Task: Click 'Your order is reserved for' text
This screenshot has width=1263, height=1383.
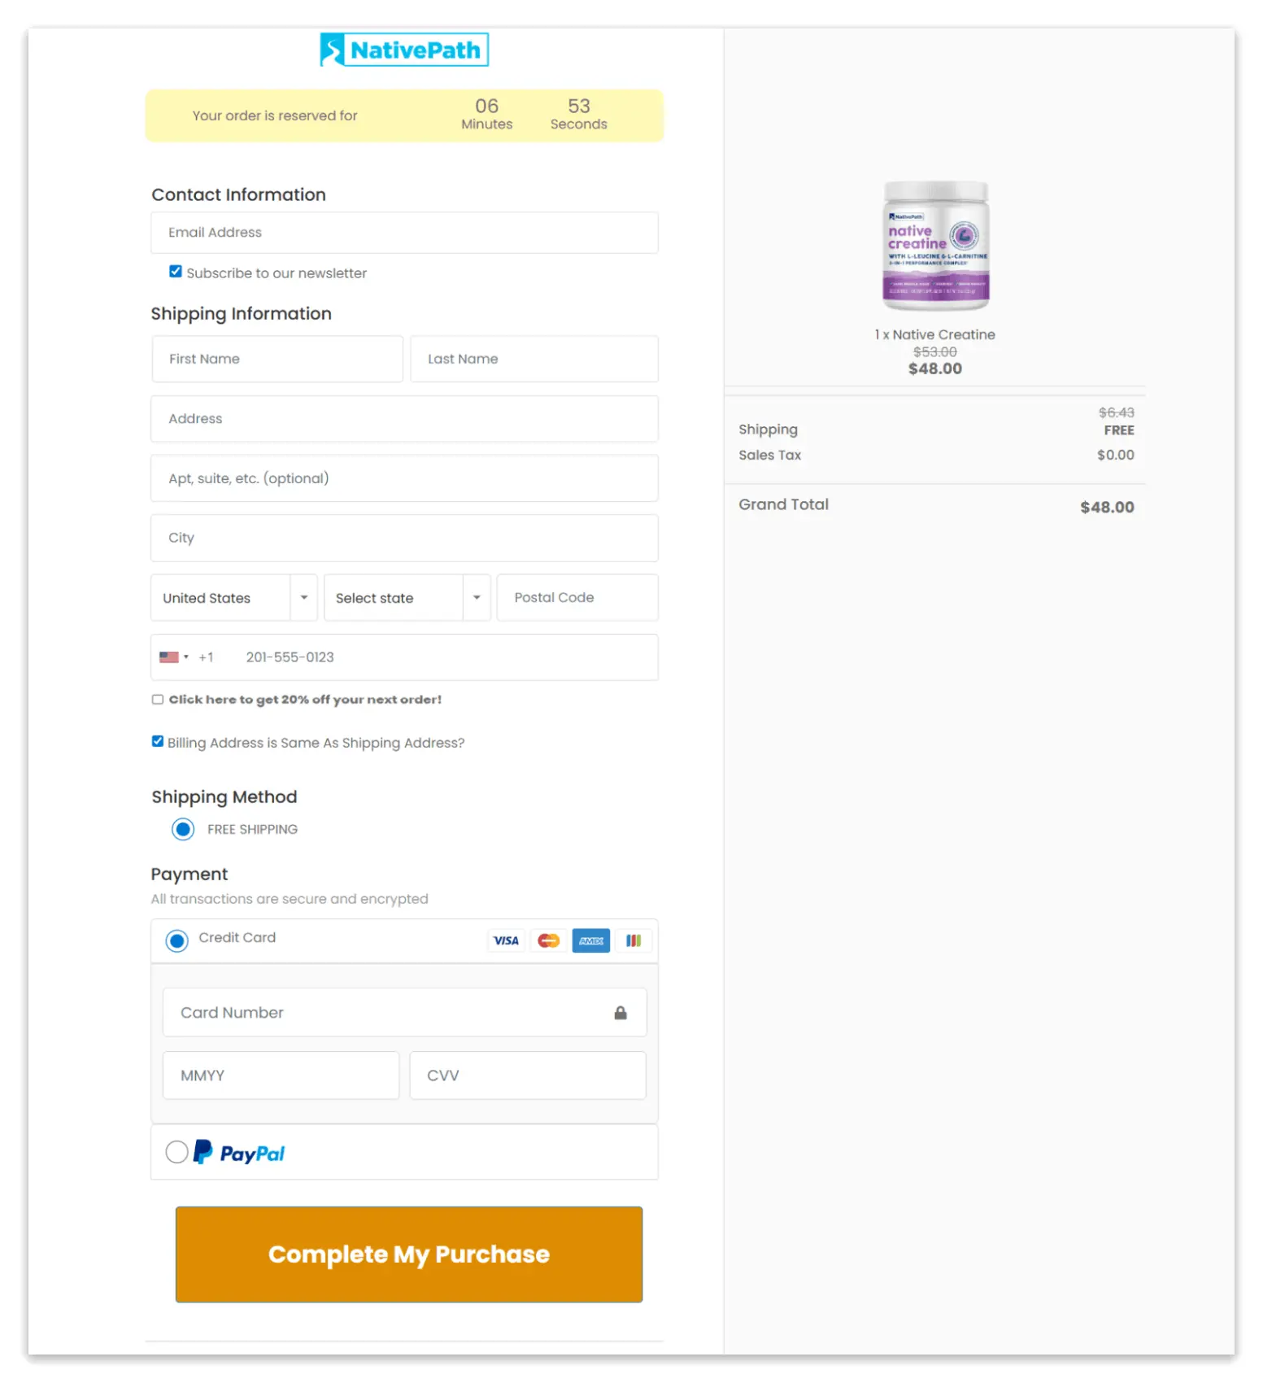Action: (x=275, y=116)
